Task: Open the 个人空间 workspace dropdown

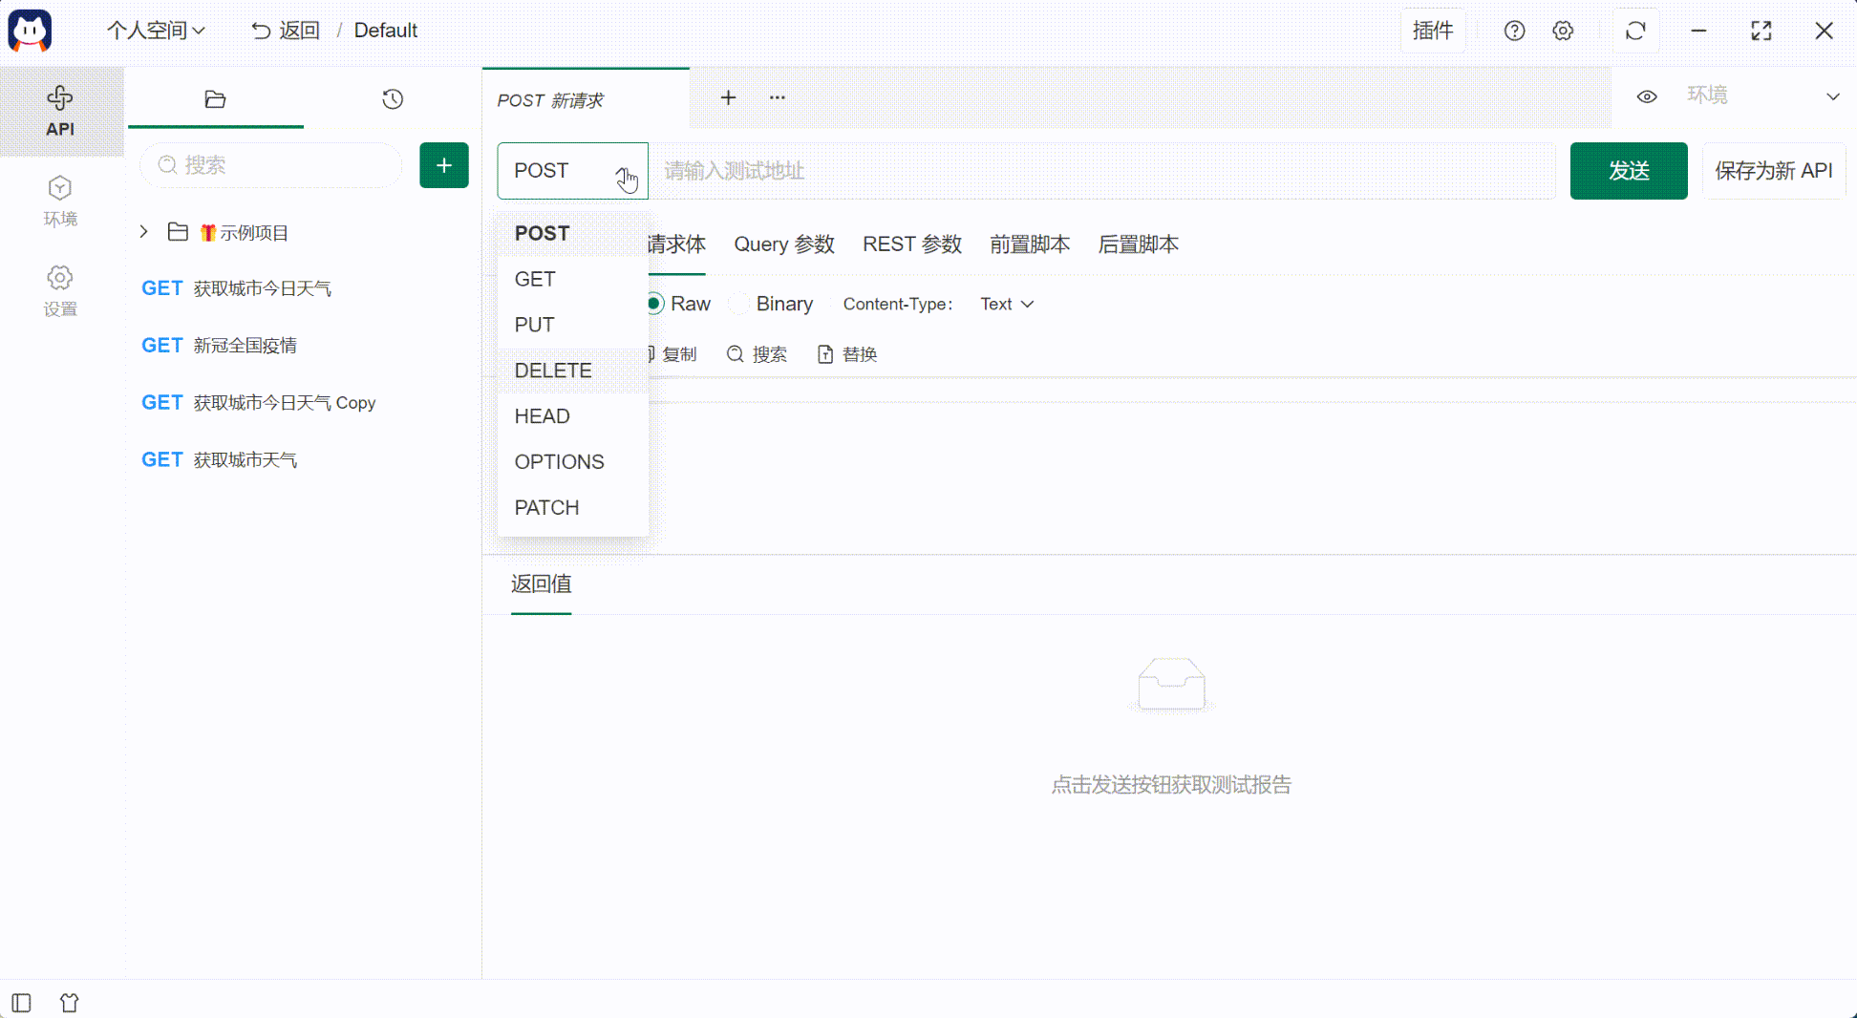Action: click(x=157, y=30)
